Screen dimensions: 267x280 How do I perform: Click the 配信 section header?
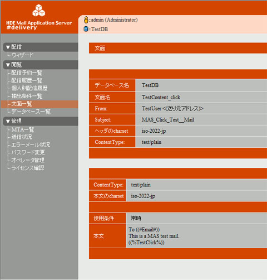coord(41,47)
